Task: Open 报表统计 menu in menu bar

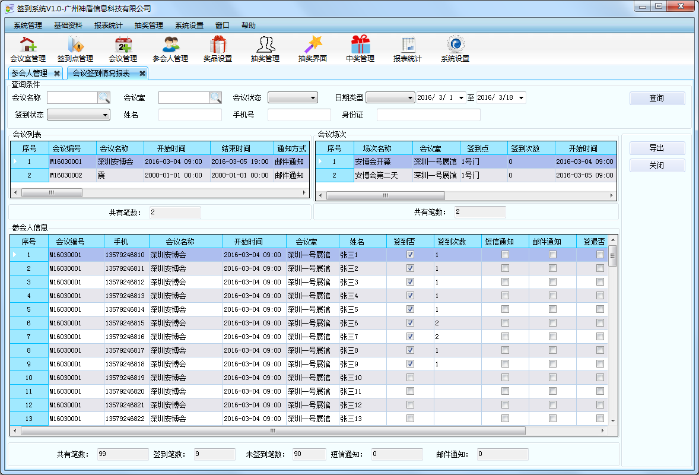Action: pyautogui.click(x=108, y=26)
